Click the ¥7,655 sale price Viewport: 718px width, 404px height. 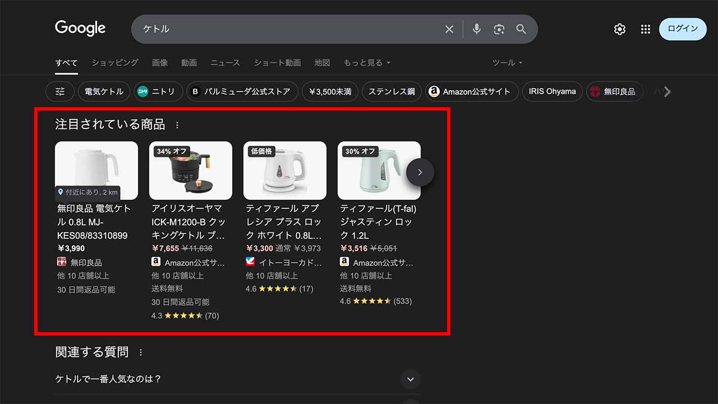click(x=165, y=249)
